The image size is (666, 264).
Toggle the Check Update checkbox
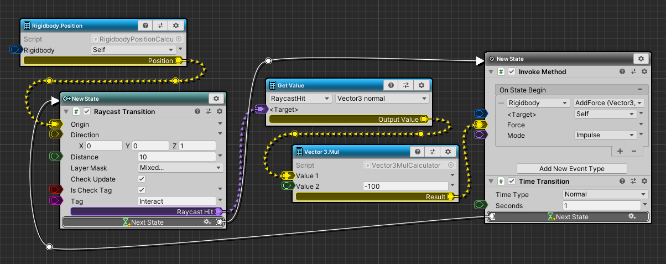[x=142, y=179]
